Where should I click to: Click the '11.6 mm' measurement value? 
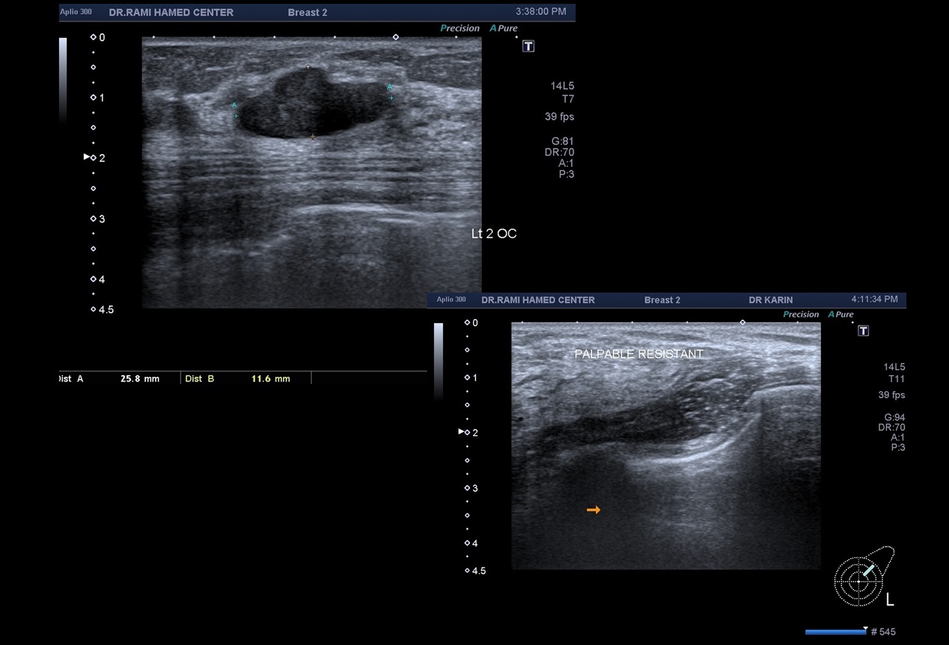point(270,378)
